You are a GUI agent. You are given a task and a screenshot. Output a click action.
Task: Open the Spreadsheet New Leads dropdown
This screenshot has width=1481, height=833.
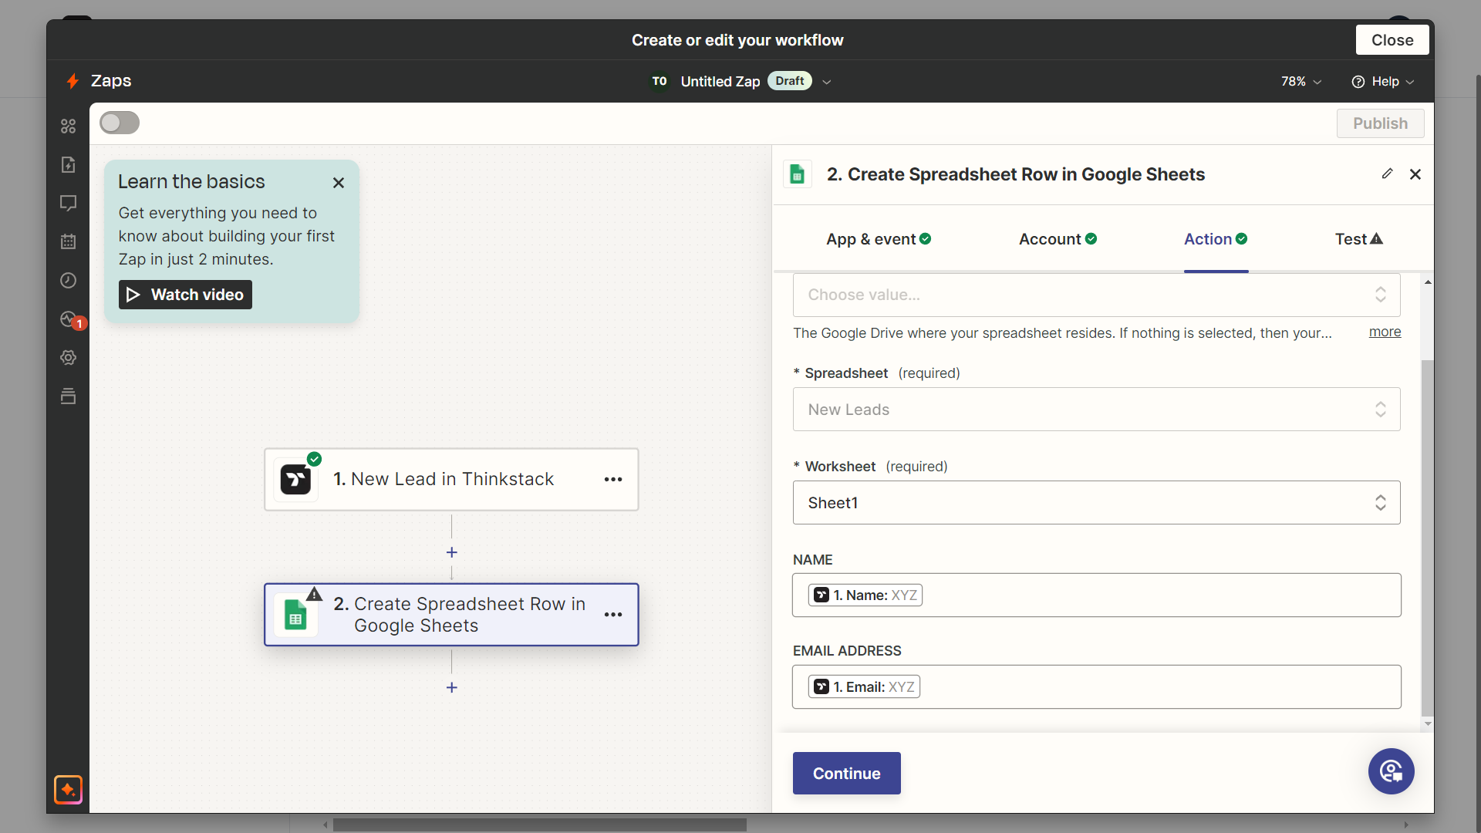pos(1096,410)
